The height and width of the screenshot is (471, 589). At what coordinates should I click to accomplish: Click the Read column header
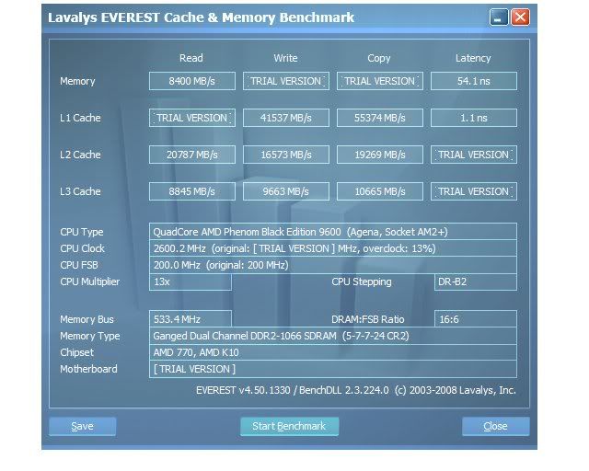(191, 58)
